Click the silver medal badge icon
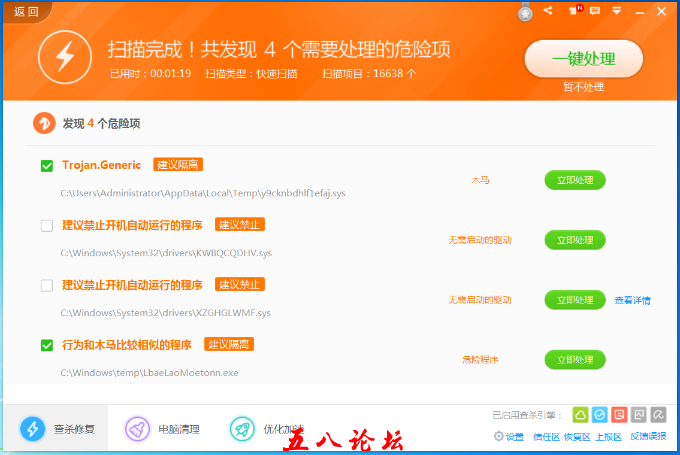 point(525,13)
